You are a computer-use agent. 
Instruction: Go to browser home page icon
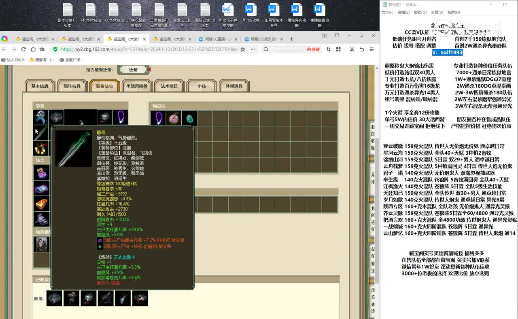(33, 49)
